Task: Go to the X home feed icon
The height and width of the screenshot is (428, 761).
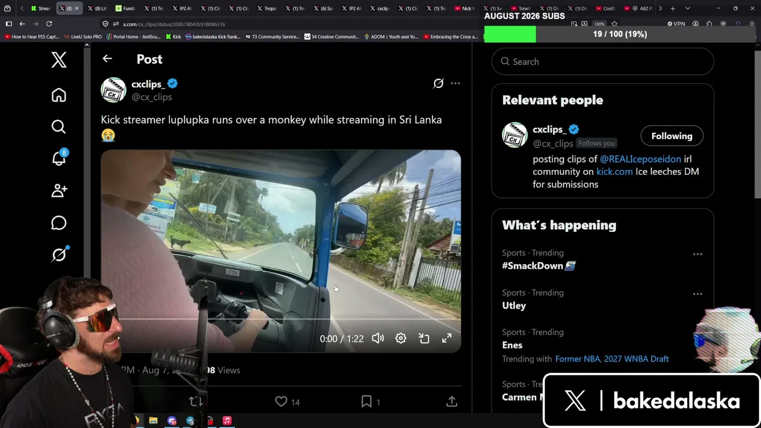Action: (x=58, y=95)
